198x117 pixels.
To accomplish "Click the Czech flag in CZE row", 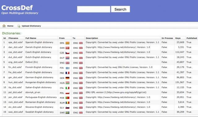I will [x=67, y=53].
